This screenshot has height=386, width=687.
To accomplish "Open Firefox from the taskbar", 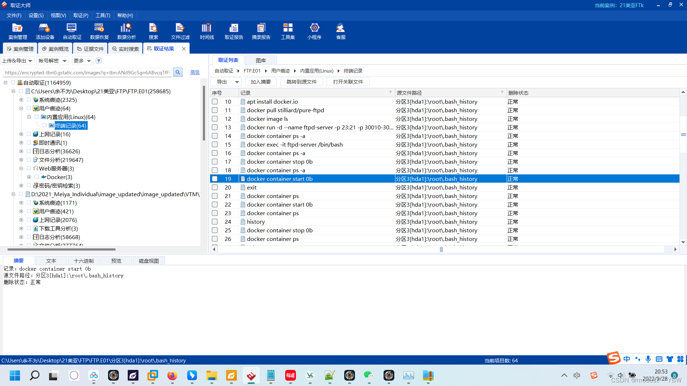I will tap(172, 375).
